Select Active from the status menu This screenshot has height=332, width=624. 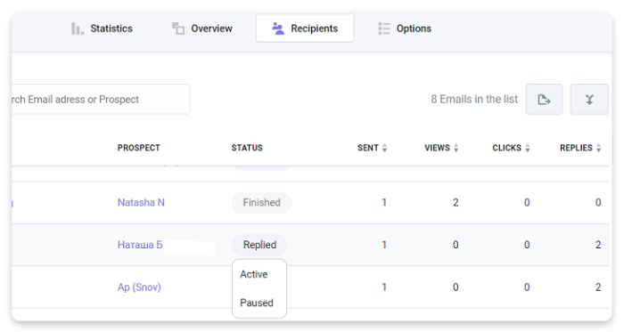click(254, 274)
